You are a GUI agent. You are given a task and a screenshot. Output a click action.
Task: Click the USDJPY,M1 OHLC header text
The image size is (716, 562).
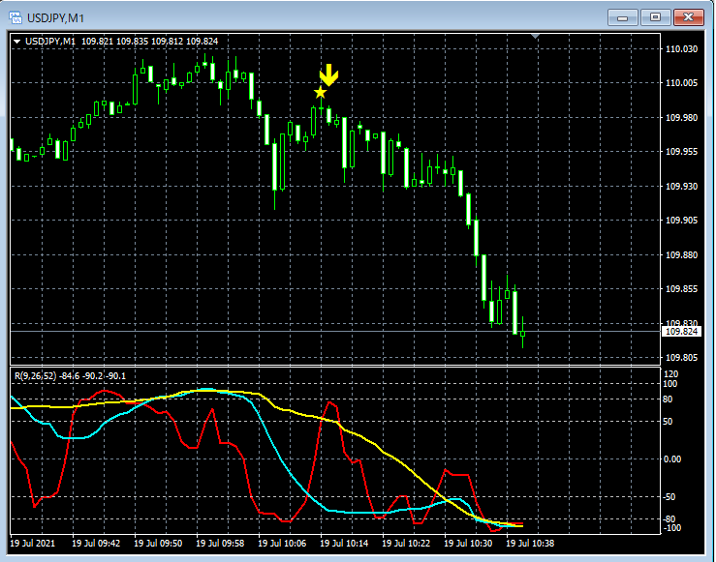(121, 41)
